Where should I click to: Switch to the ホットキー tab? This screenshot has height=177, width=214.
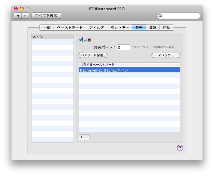(x=119, y=28)
